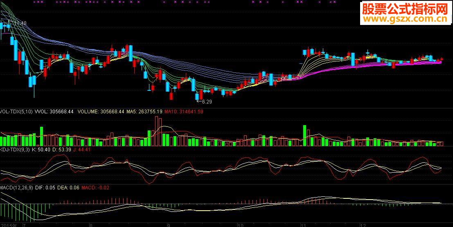Jump to month 12 on the time axis
Viewport: 453px width, 227px height.
tap(363, 225)
